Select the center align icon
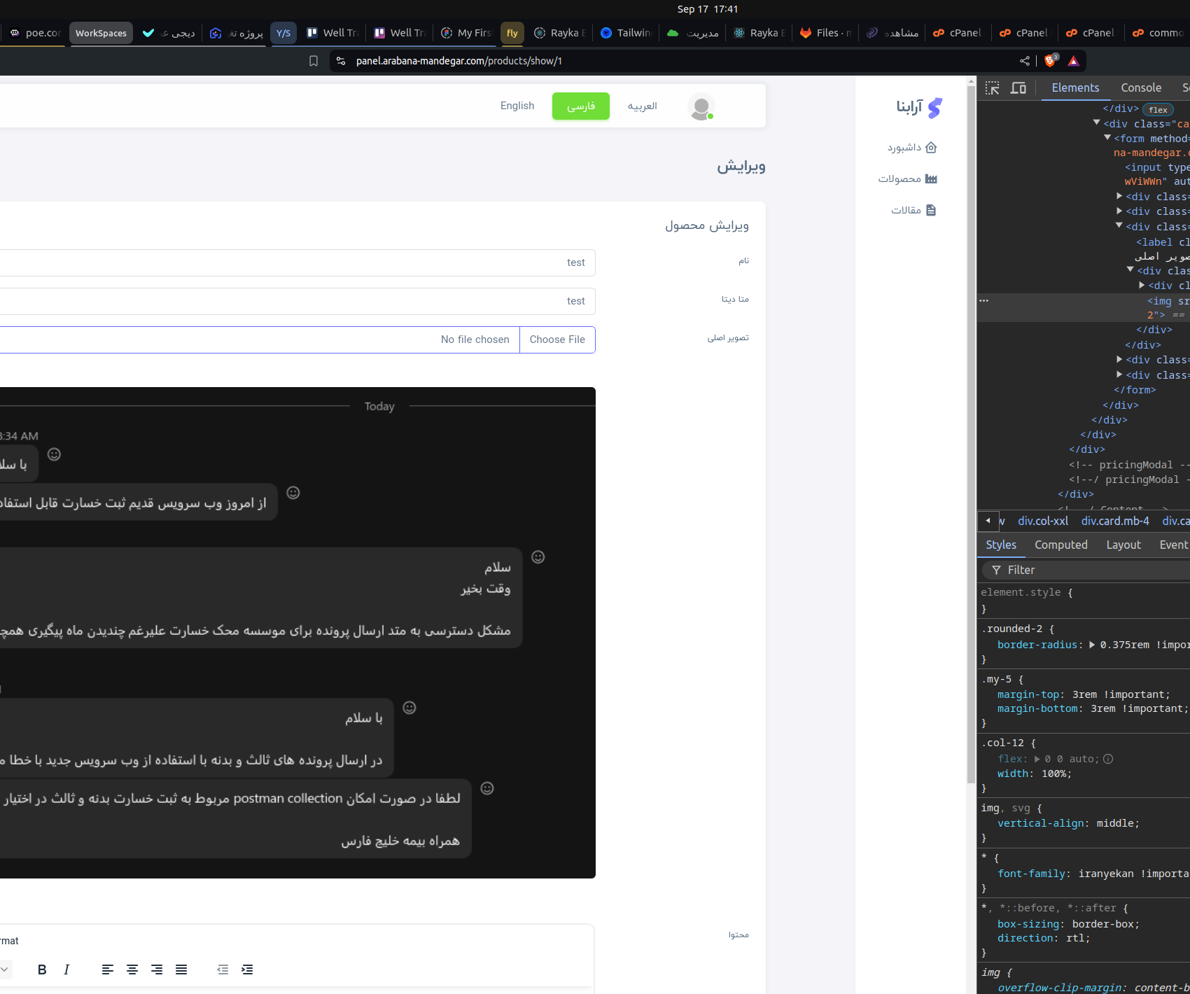Image resolution: width=1190 pixels, height=994 pixels. coord(132,969)
